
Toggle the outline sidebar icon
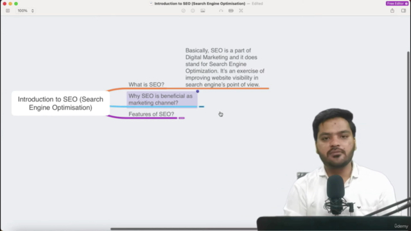[x=8, y=11]
